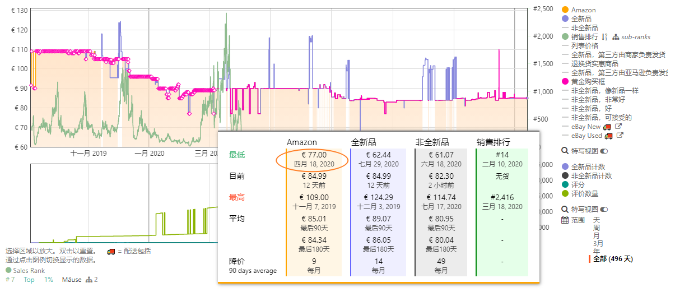The height and width of the screenshot is (292, 675).
Task: Open sub-ranks hierarchy icon in legend
Action: coord(616,37)
